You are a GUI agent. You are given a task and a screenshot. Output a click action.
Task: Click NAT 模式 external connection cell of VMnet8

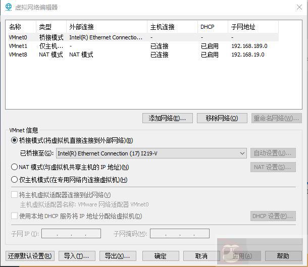tap(81, 55)
